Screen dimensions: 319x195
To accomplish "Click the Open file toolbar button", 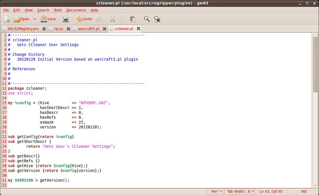I will (21, 19).
